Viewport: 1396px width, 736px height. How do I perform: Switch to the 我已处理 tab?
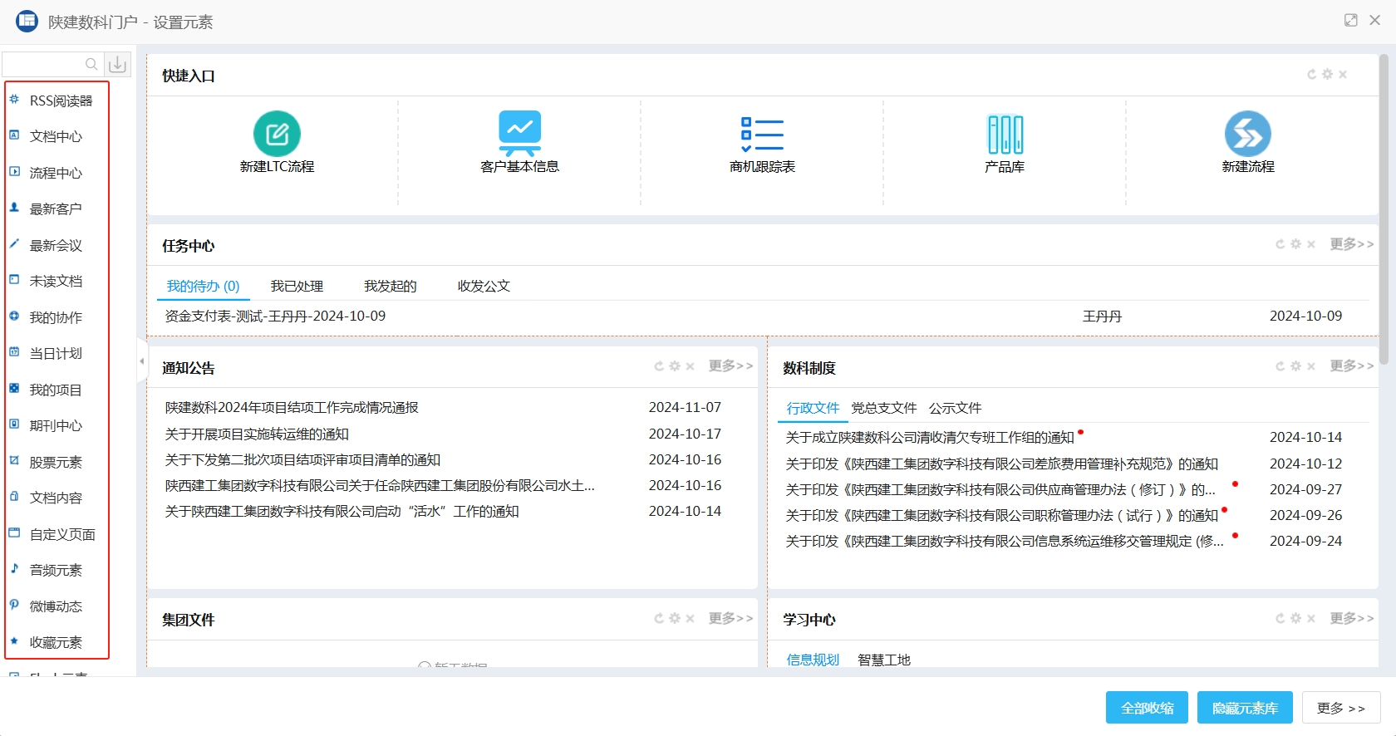point(297,287)
